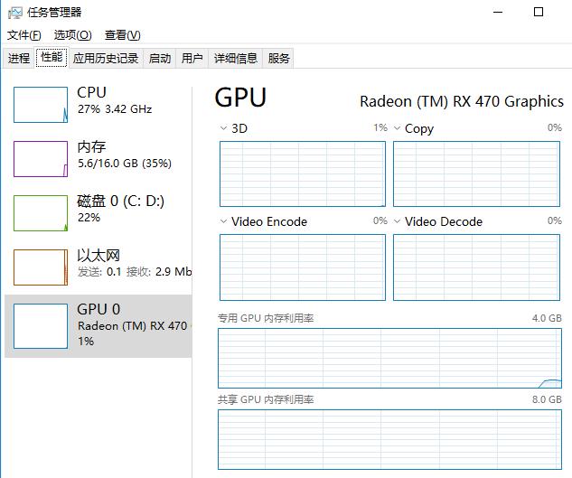This screenshot has height=478, width=572.
Task: Open the 查看(V) menu
Action: pos(122,35)
